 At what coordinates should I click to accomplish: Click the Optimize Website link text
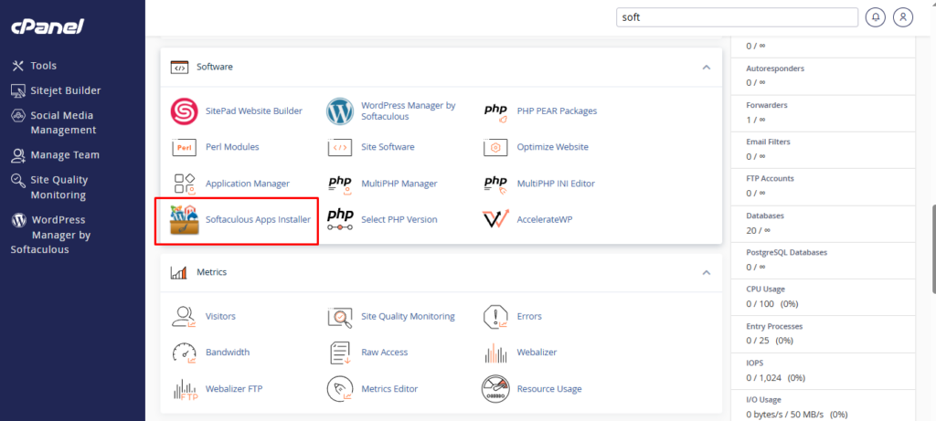pyautogui.click(x=553, y=147)
